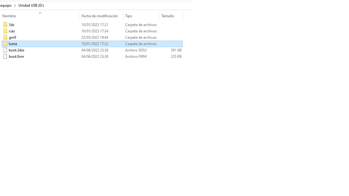Select the 'boot.3dsx' file name

tap(17, 50)
